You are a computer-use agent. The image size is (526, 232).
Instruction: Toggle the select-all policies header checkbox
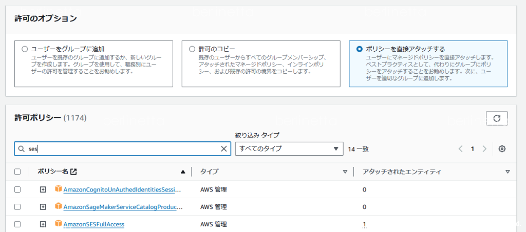[x=17, y=172]
